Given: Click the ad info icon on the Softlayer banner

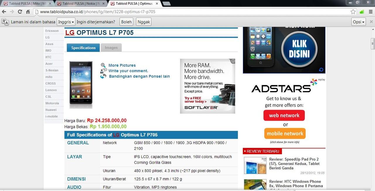Looking at the screenshot, I should click(233, 61).
